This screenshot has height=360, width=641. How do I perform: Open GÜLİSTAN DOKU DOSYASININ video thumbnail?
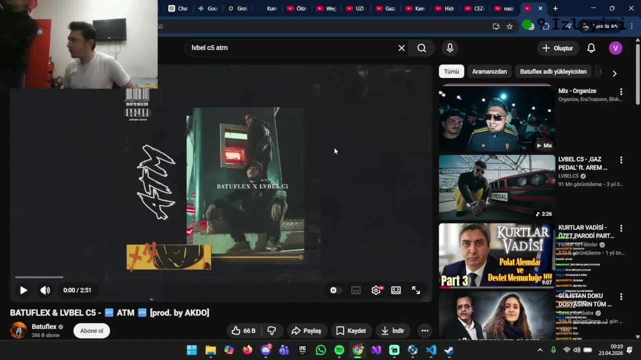pyautogui.click(x=497, y=316)
